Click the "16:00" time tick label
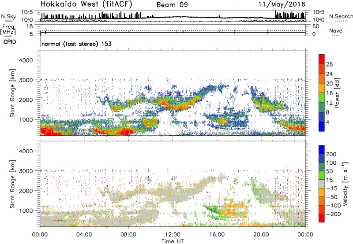Viewport: 353px width, 244px height. [217, 235]
